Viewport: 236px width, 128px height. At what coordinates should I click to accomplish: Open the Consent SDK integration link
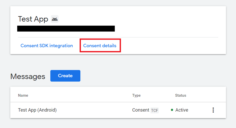(x=47, y=46)
